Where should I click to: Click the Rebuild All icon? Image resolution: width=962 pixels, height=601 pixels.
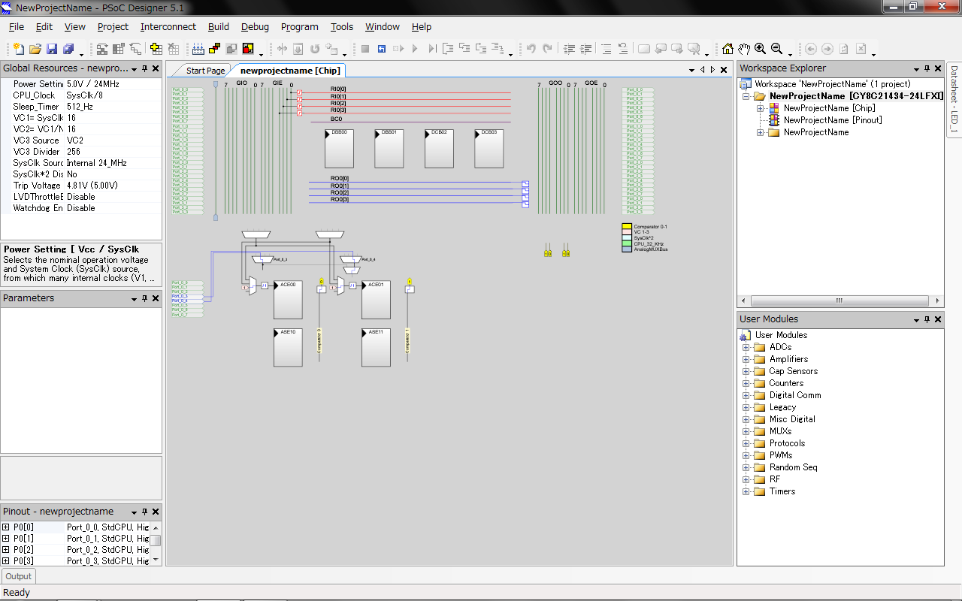[248, 49]
